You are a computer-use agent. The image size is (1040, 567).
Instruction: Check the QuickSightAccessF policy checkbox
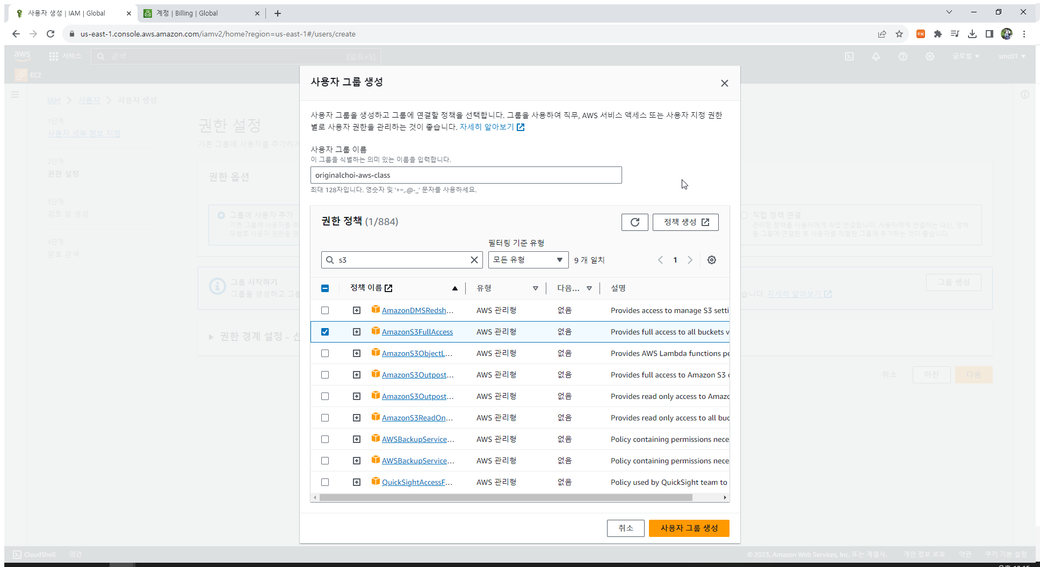click(325, 482)
